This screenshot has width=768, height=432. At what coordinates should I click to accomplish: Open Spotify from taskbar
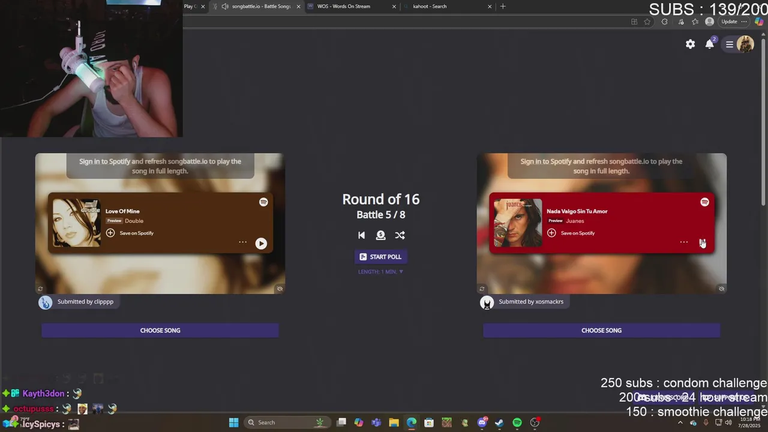tap(517, 422)
